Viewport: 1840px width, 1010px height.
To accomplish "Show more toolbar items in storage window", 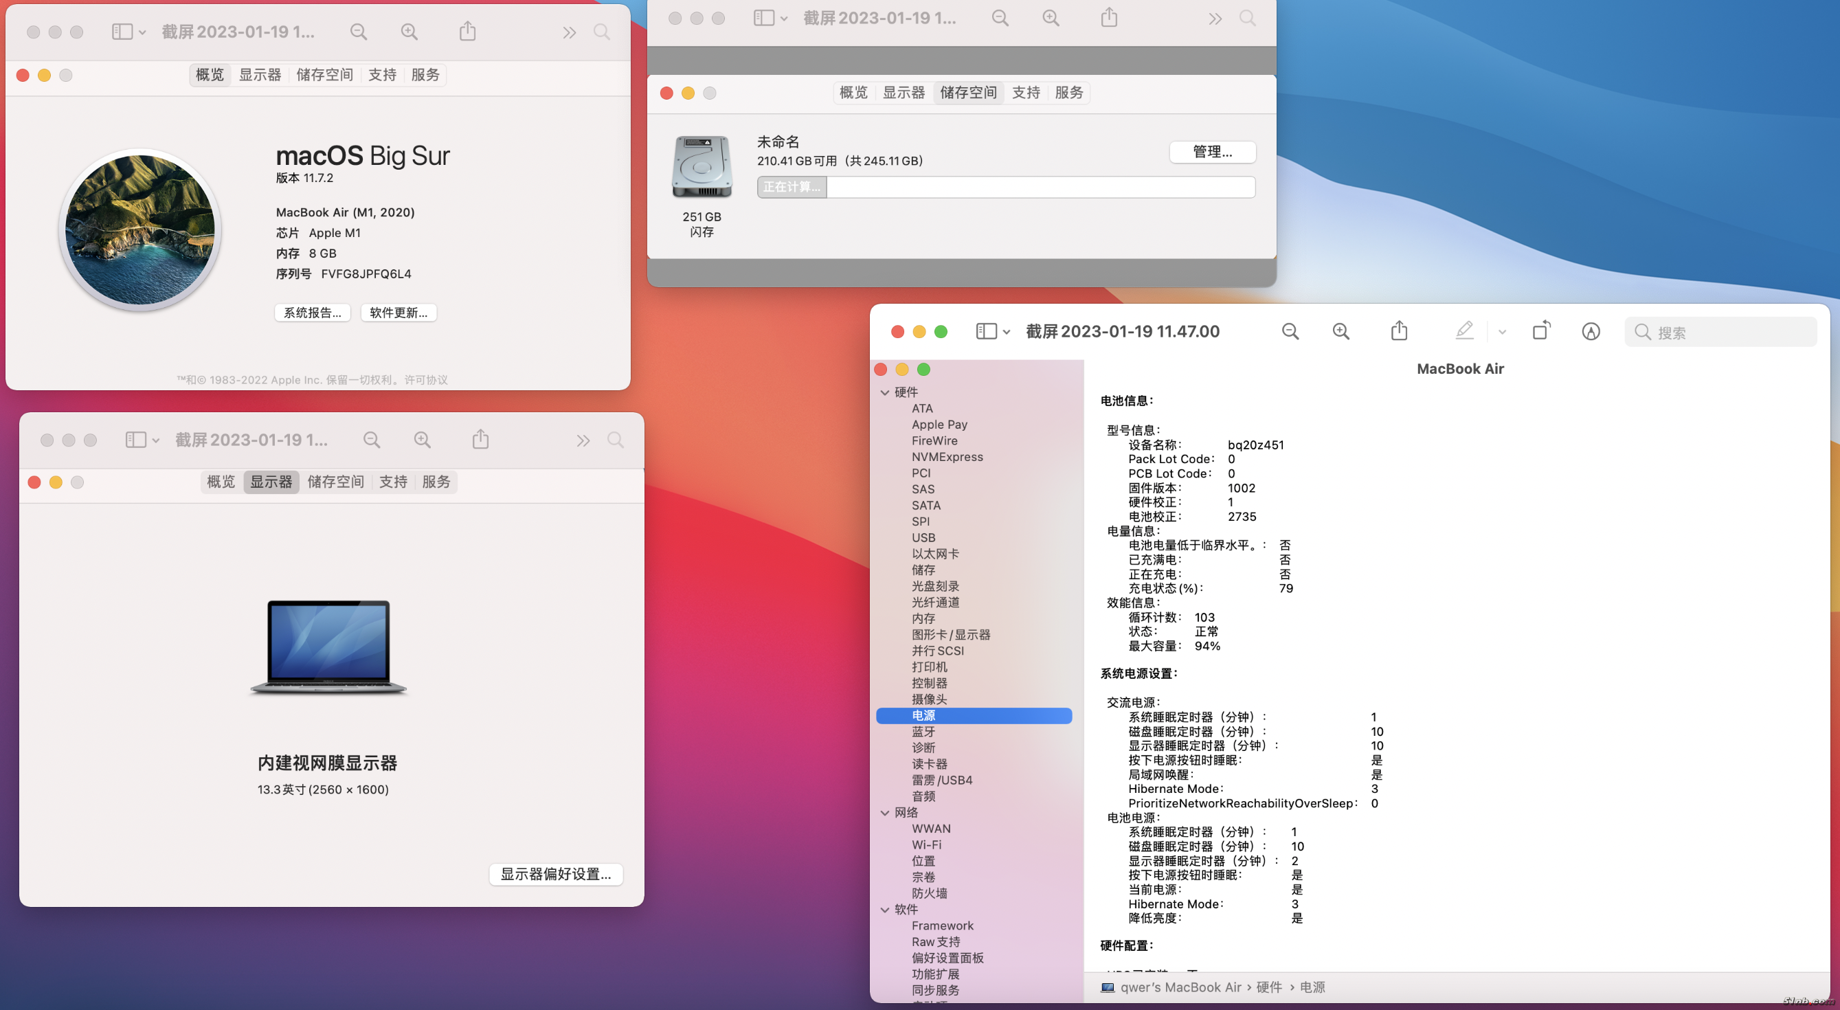I will click(x=1214, y=19).
